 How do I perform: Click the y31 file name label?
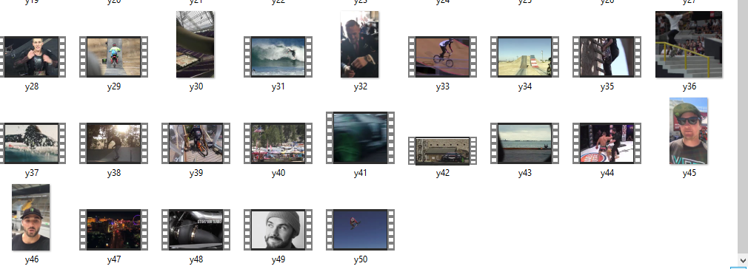click(278, 86)
